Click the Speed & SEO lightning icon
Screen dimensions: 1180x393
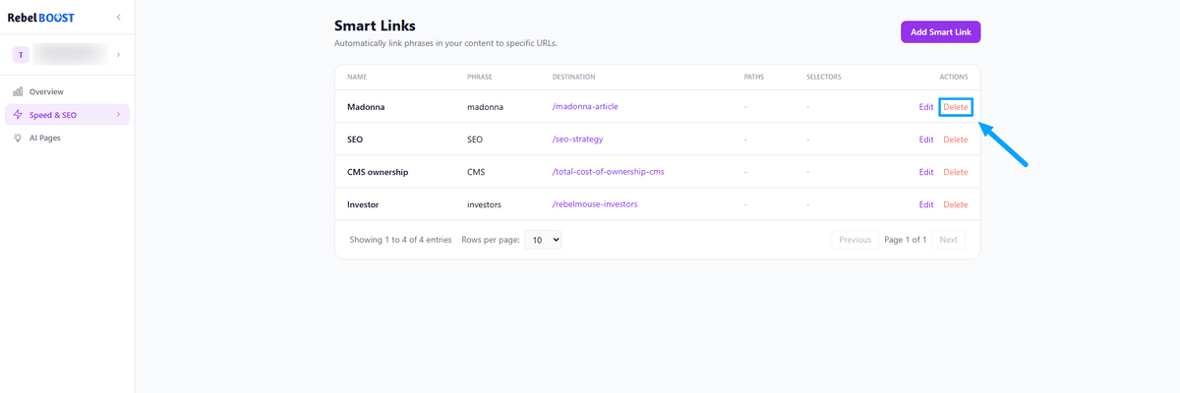(x=18, y=115)
